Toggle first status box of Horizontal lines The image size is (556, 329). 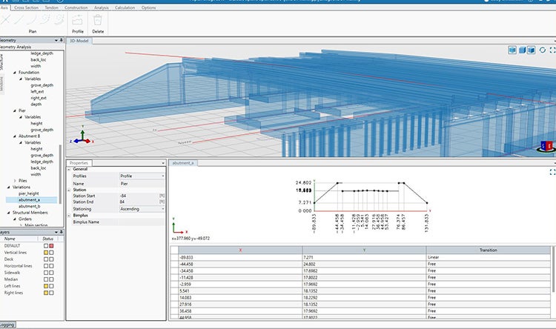(46, 266)
